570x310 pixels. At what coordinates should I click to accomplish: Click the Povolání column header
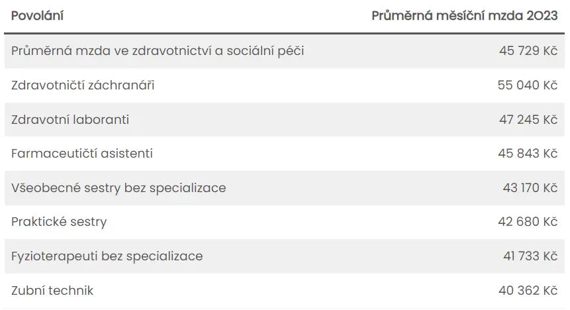point(37,16)
